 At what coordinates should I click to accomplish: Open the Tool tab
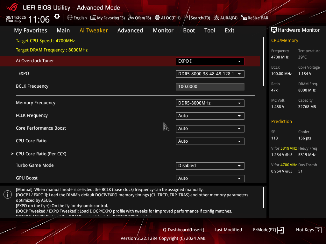pyautogui.click(x=209, y=30)
